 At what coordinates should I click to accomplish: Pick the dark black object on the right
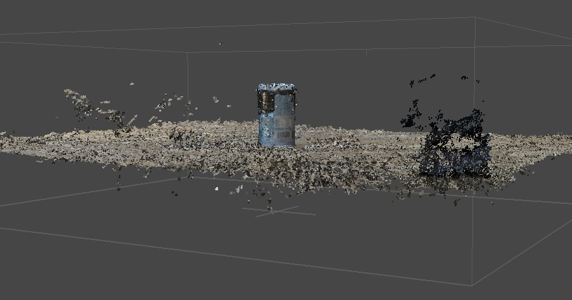pos(454,145)
